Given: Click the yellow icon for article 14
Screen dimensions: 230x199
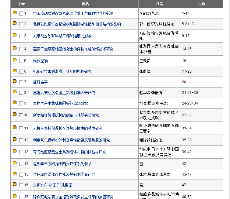Looking at the screenshot, I should [15, 163].
